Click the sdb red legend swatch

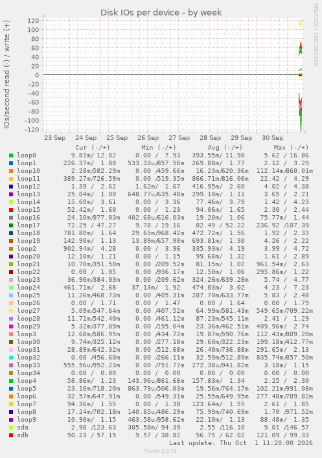click(x=11, y=435)
